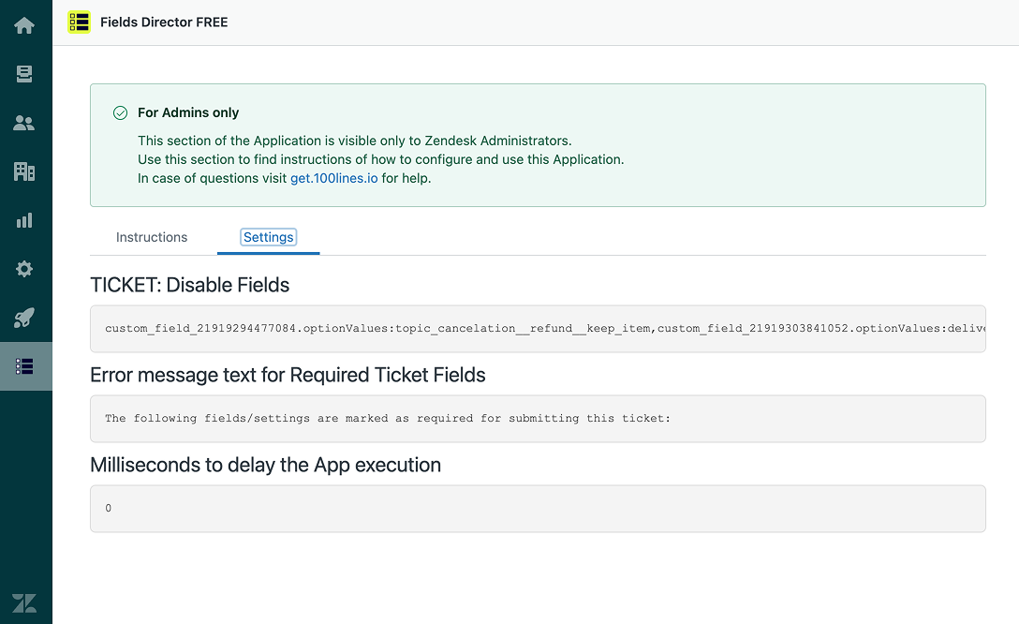Open the Views ticket inbox icon

tap(24, 74)
